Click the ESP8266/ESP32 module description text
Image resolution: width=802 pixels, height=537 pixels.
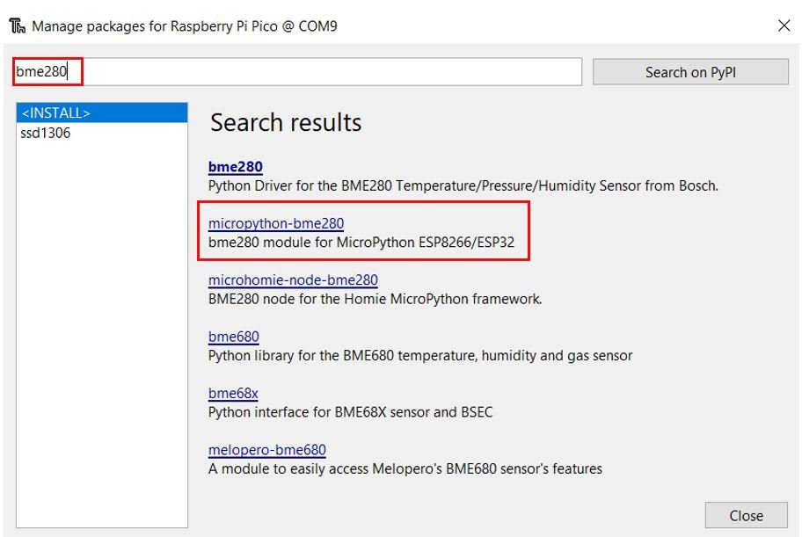point(361,243)
